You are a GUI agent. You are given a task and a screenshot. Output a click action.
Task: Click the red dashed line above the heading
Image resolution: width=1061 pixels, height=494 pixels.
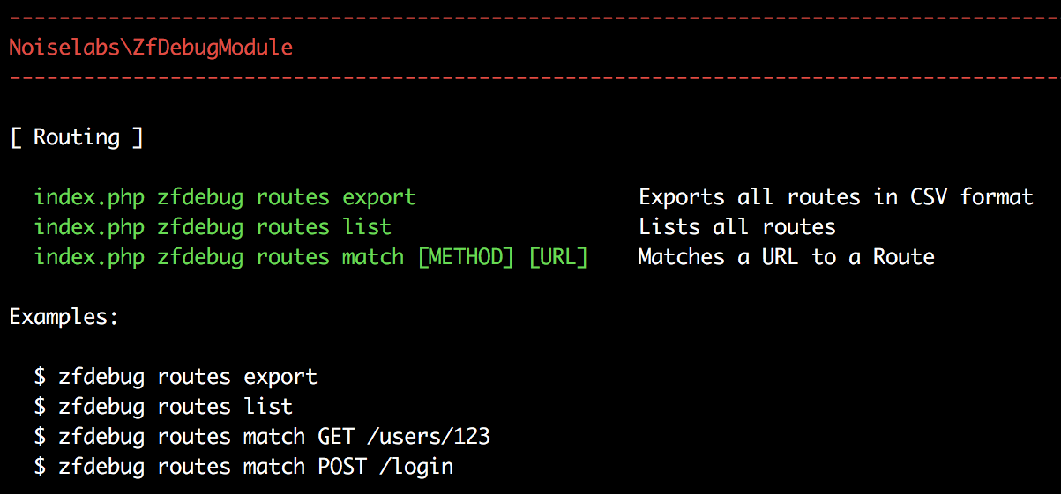coord(530,18)
